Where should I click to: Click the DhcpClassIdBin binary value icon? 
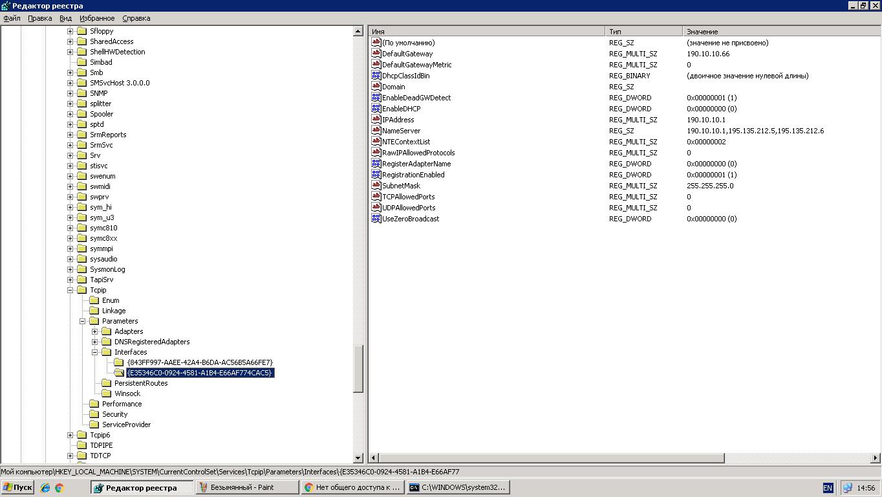376,76
